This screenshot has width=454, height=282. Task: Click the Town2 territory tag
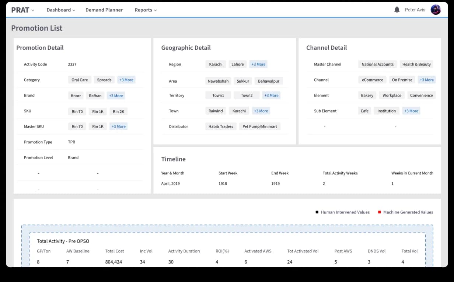pyautogui.click(x=247, y=95)
